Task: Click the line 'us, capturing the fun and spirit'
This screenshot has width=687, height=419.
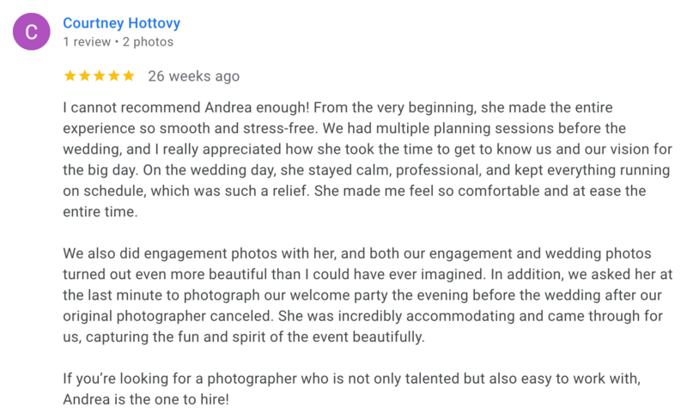Action: click(244, 337)
